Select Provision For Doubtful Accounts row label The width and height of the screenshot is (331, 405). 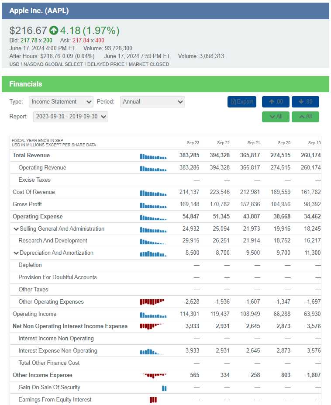(58, 277)
